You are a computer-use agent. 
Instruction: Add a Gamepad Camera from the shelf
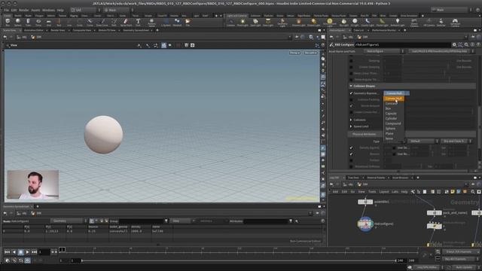[x=455, y=22]
